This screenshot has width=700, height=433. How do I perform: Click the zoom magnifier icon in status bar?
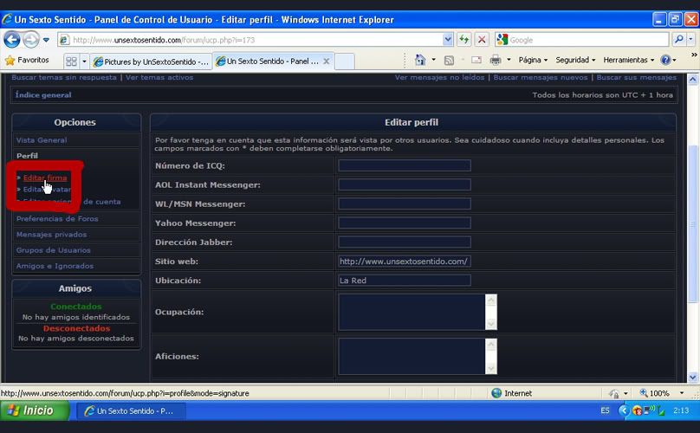[644, 393]
